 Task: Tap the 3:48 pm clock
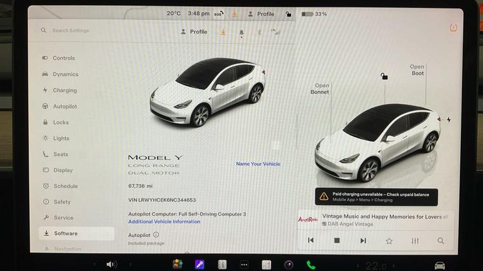coord(199,13)
